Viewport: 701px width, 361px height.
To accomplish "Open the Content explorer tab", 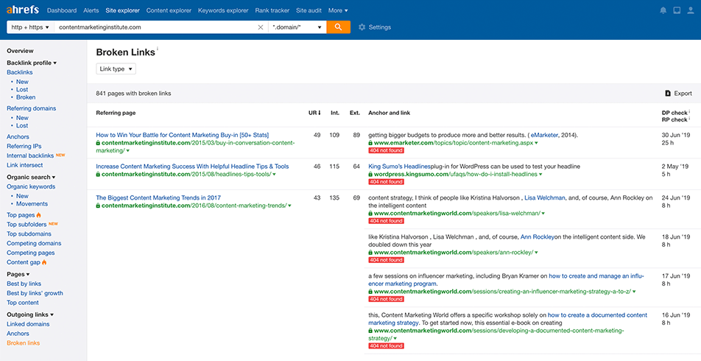I will (x=169, y=10).
